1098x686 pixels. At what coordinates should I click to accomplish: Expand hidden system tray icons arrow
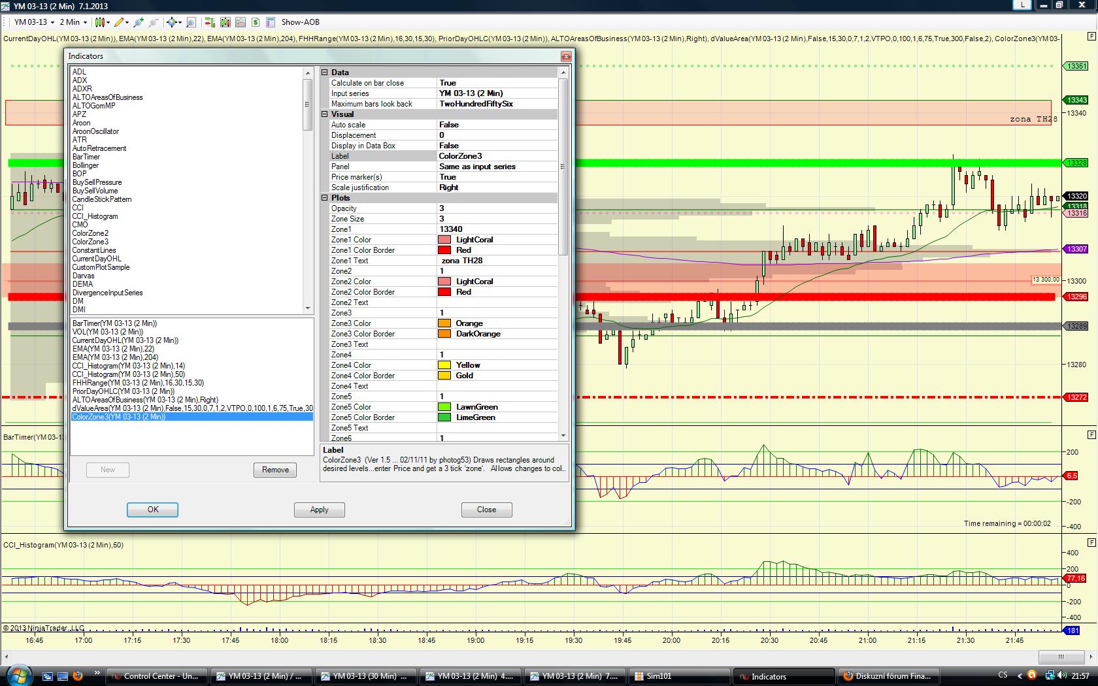(x=1020, y=676)
